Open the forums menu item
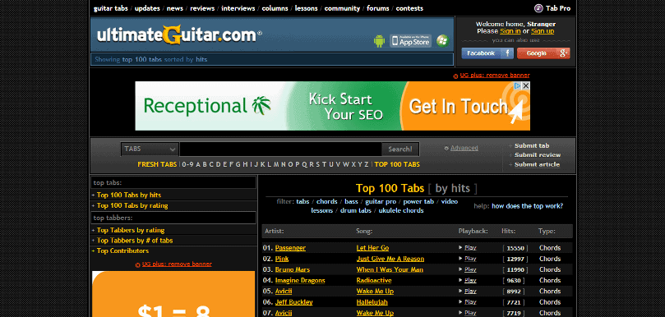665x317 pixels. click(378, 8)
